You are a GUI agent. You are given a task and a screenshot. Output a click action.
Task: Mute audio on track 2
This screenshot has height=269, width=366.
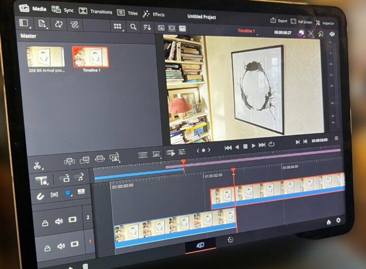coord(59,221)
